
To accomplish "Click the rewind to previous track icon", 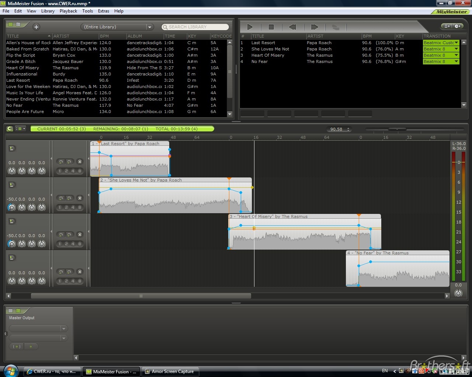I will [292, 27].
